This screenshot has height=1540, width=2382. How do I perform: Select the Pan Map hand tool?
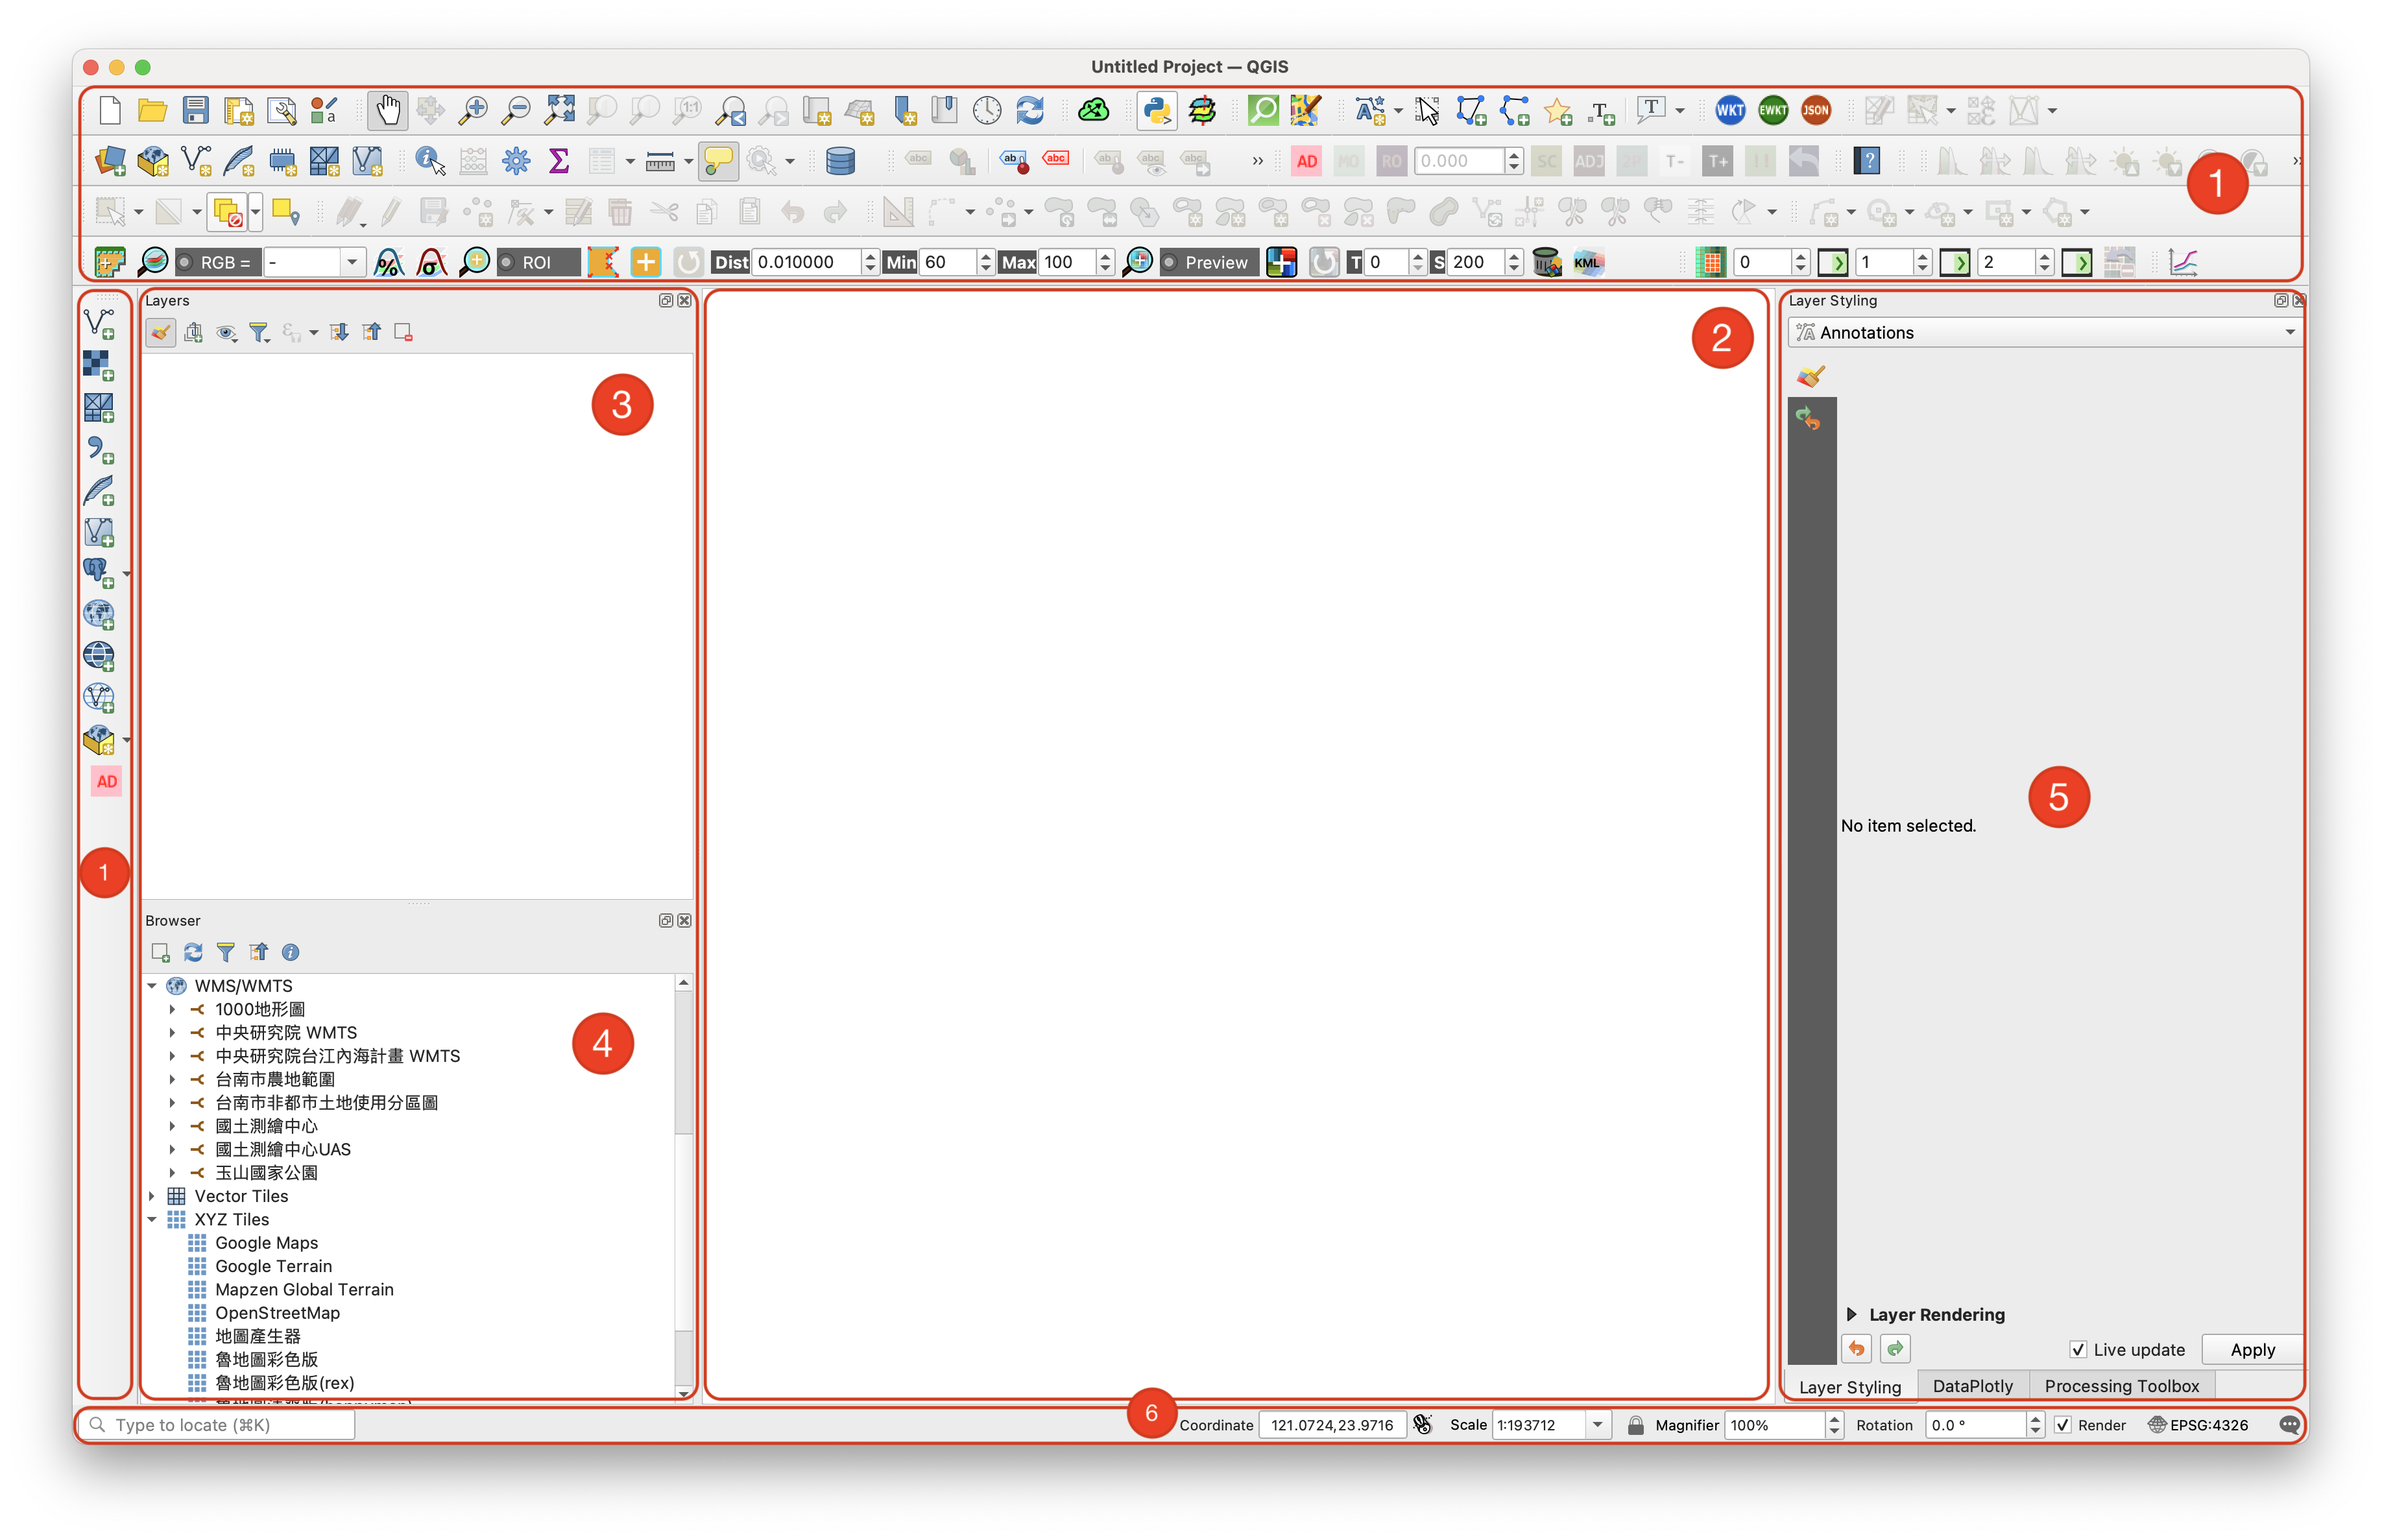[x=387, y=111]
